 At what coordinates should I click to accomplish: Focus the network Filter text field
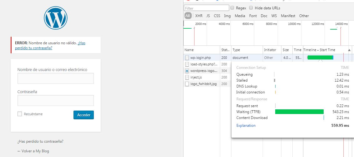click(206, 8)
